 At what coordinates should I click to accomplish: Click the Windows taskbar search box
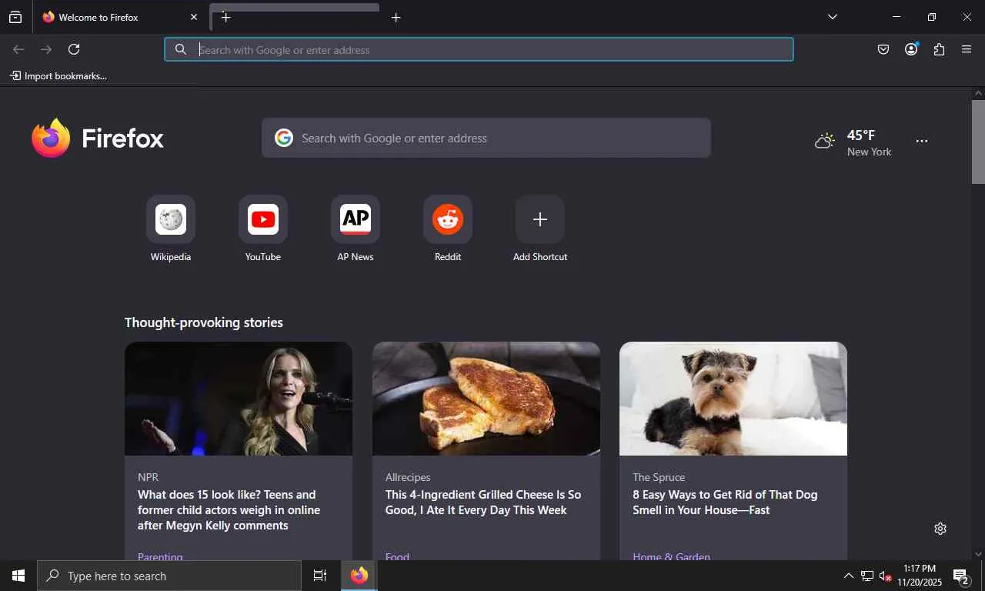click(x=169, y=576)
